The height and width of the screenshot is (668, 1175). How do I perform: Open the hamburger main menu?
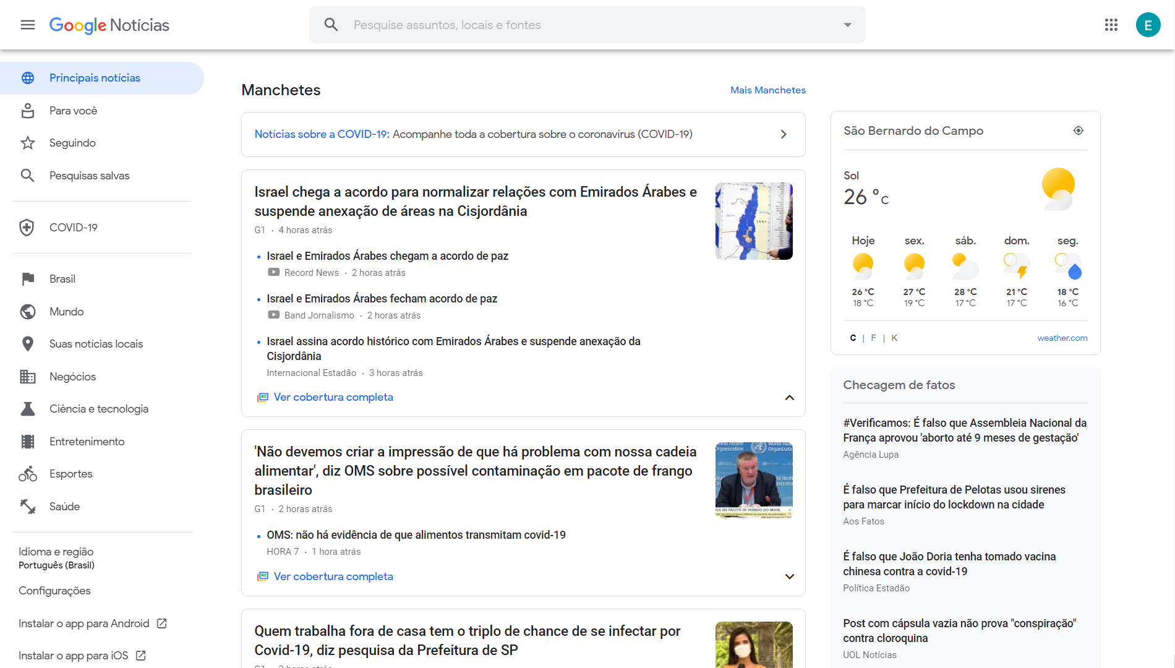28,25
